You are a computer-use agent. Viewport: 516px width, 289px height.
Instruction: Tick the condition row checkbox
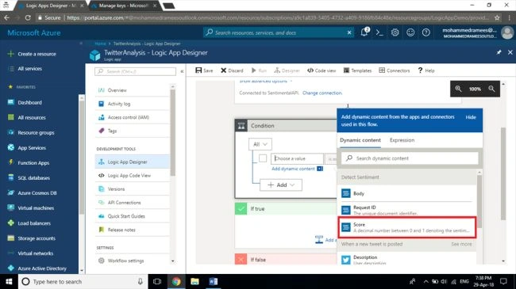[263, 158]
